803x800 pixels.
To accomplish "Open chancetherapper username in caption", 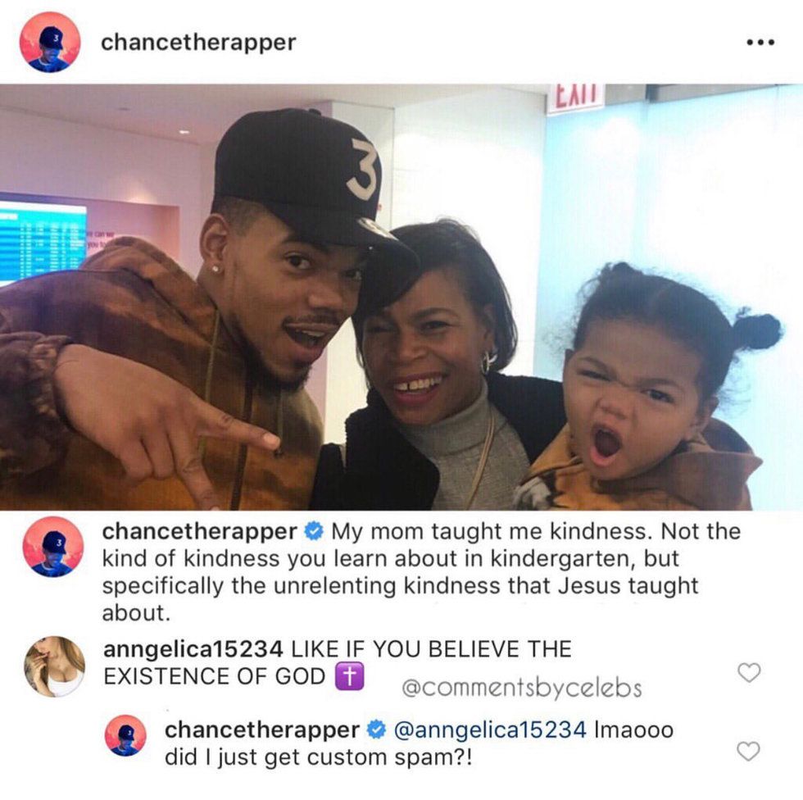I will (x=200, y=532).
